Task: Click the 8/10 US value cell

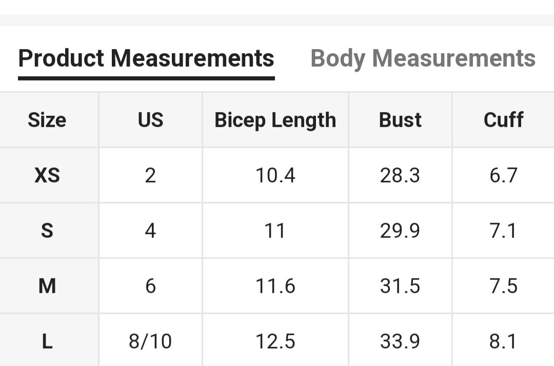Action: click(150, 341)
